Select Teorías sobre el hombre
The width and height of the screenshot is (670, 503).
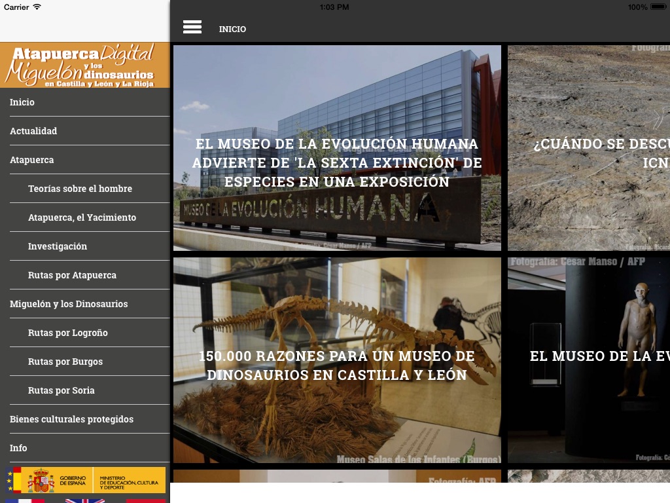pos(90,189)
